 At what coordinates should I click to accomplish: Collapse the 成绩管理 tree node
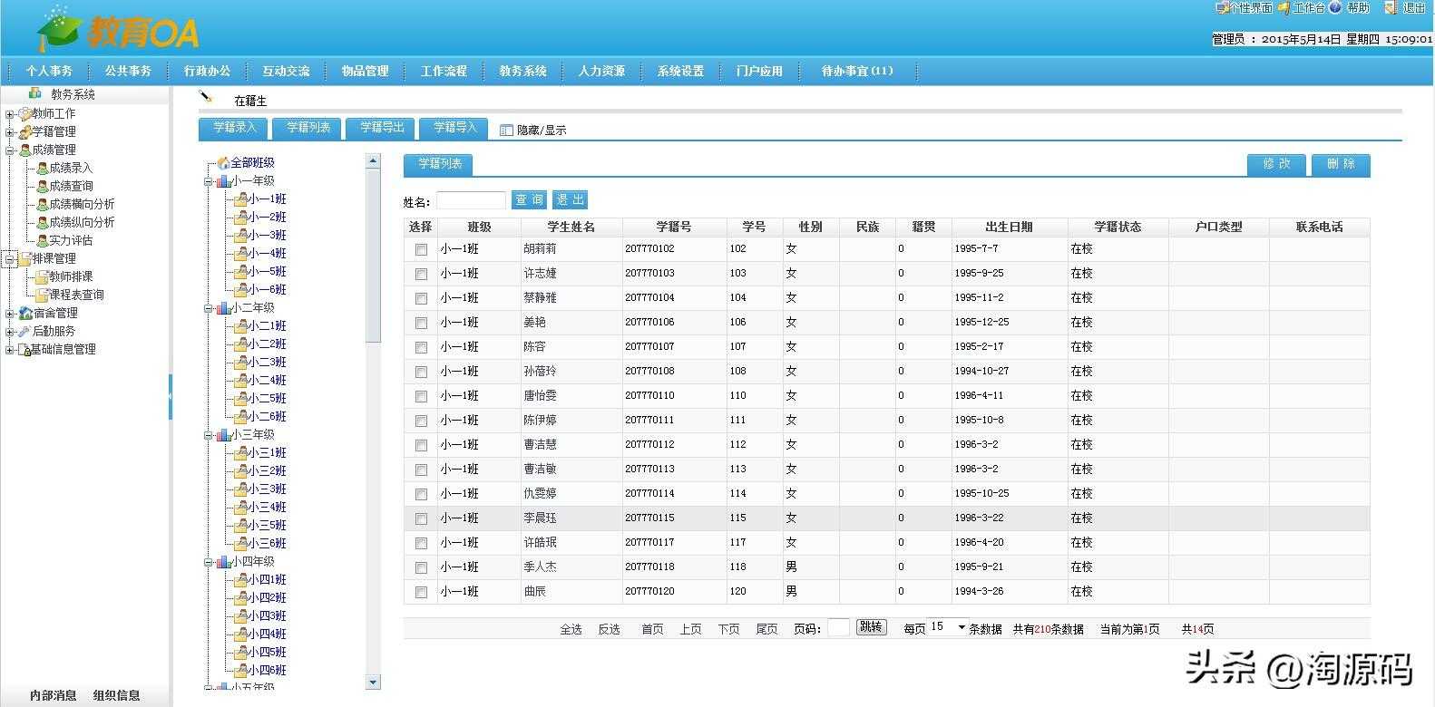point(10,150)
